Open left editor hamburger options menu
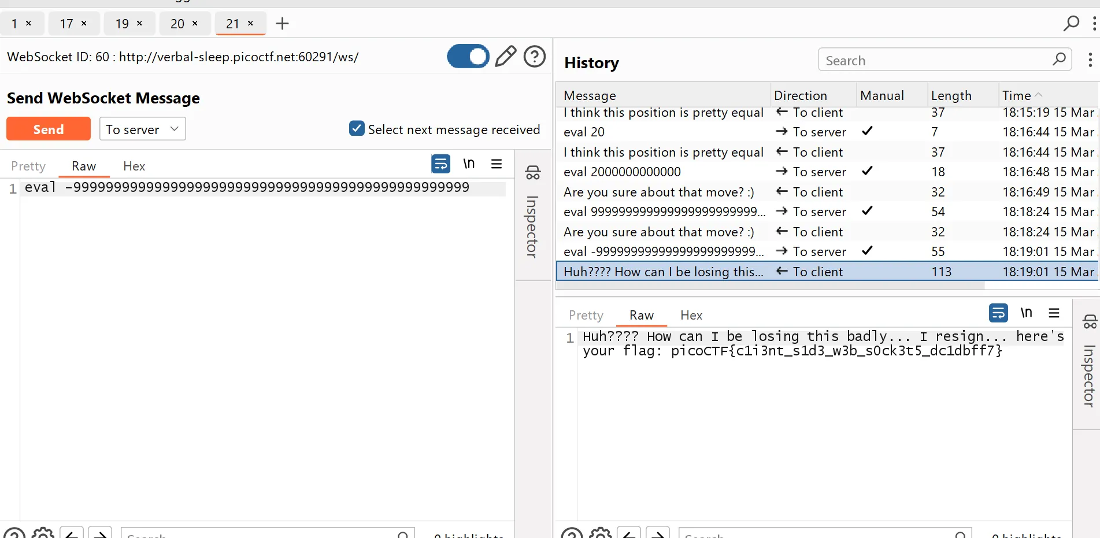Image resolution: width=1100 pixels, height=538 pixels. [496, 164]
